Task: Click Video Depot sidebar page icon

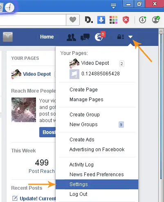Action: (16, 74)
